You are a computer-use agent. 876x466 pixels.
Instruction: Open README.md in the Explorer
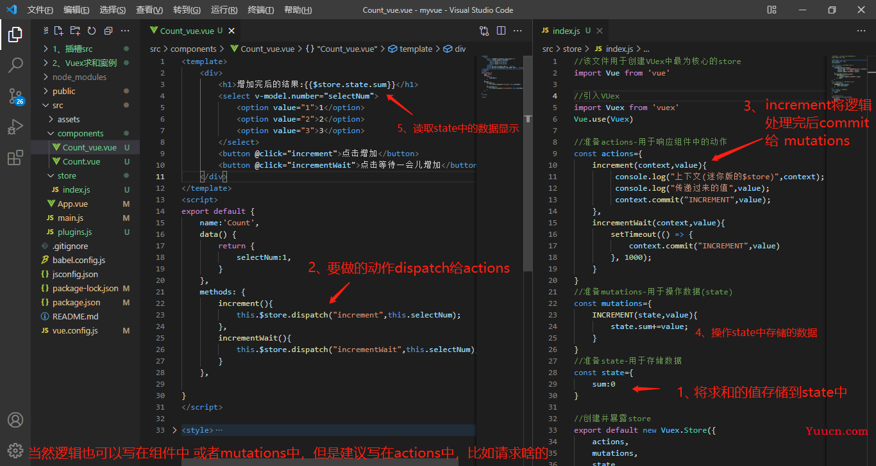point(85,316)
